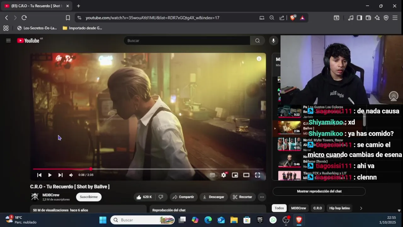Select the Hip hop latino filter chip
403x227 pixels.
coord(340,208)
